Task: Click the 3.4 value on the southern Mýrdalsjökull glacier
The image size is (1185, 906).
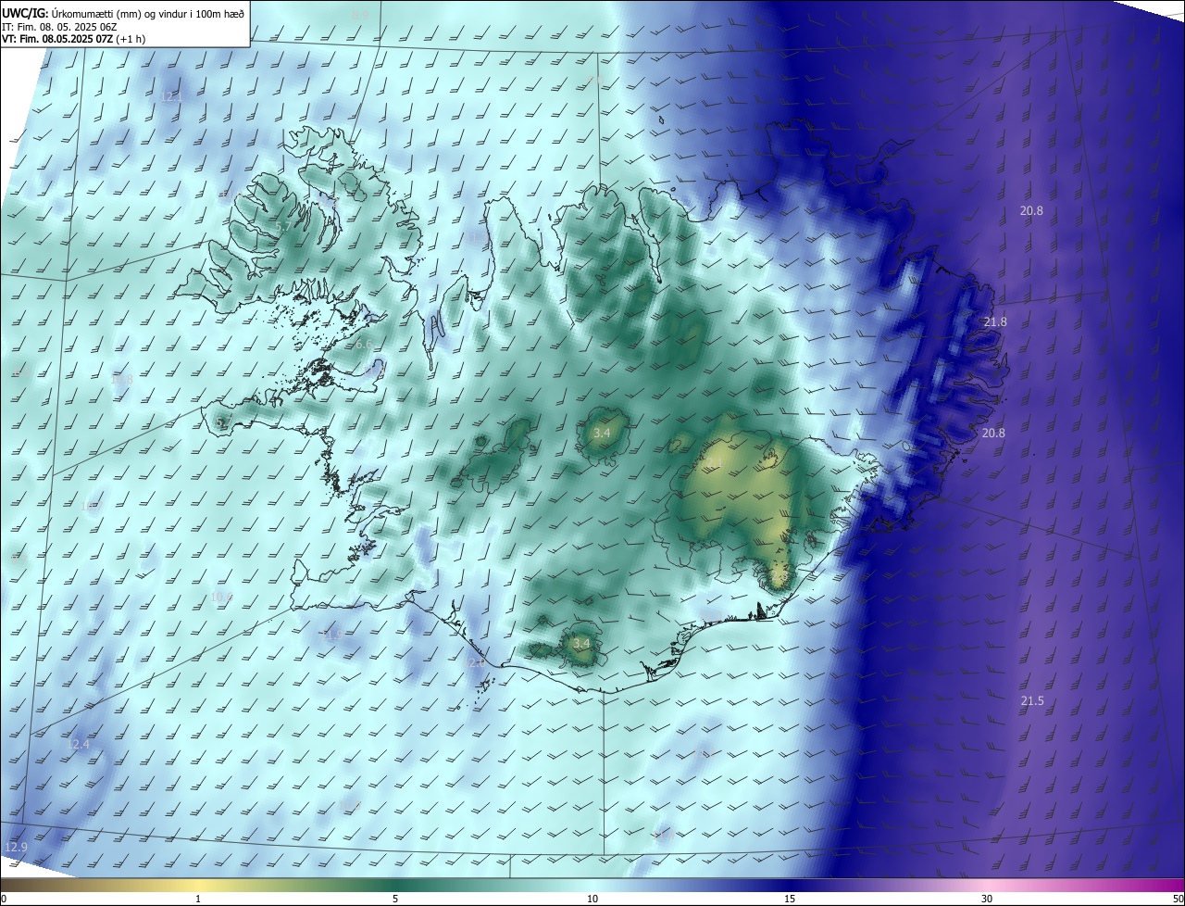Action: (x=581, y=643)
